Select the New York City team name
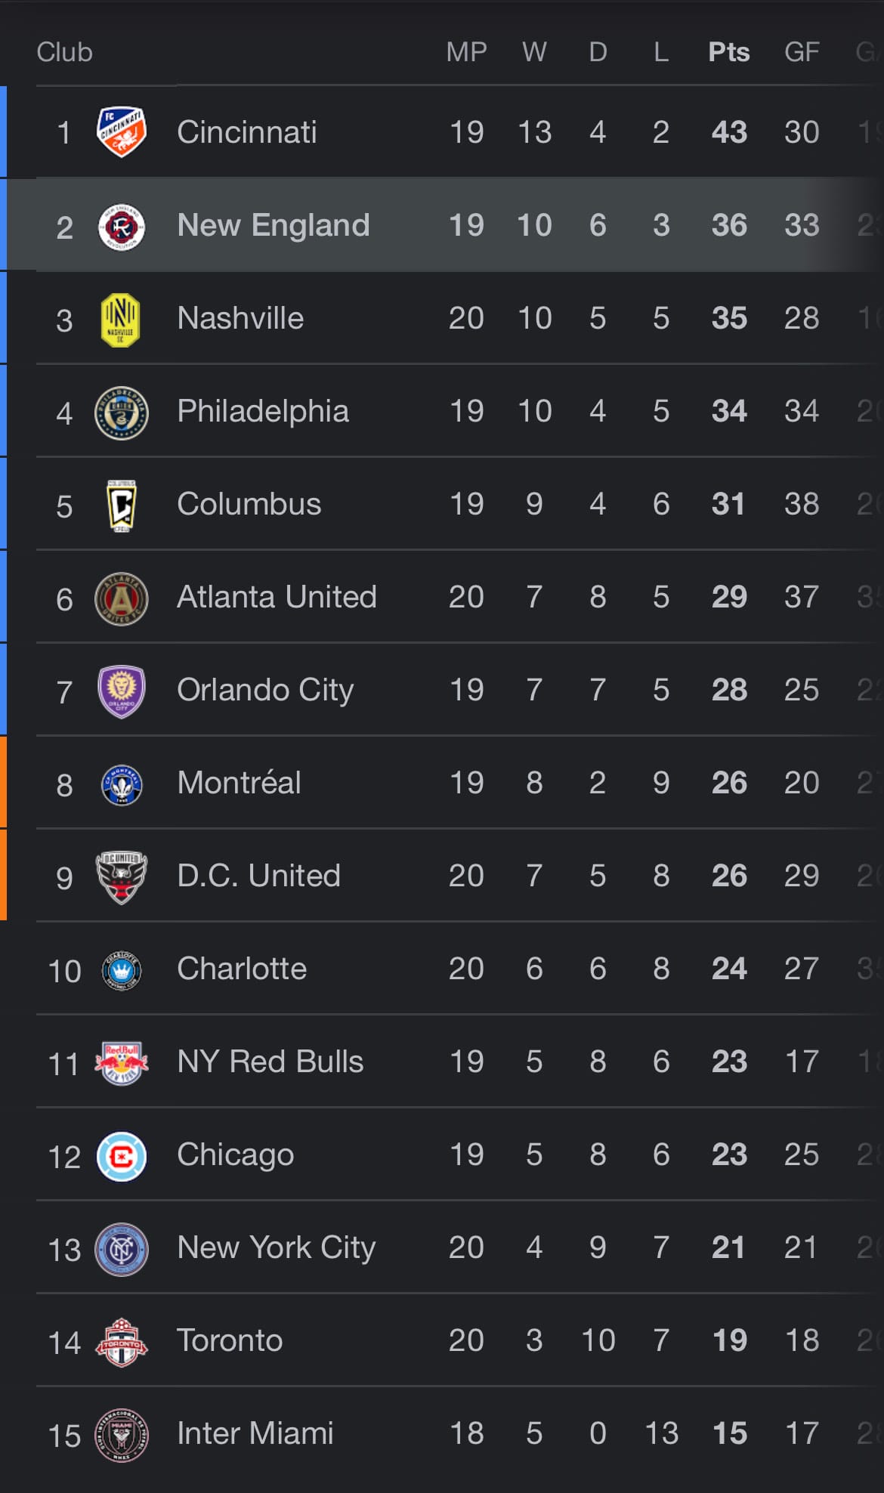The width and height of the screenshot is (884, 1493). [276, 1247]
